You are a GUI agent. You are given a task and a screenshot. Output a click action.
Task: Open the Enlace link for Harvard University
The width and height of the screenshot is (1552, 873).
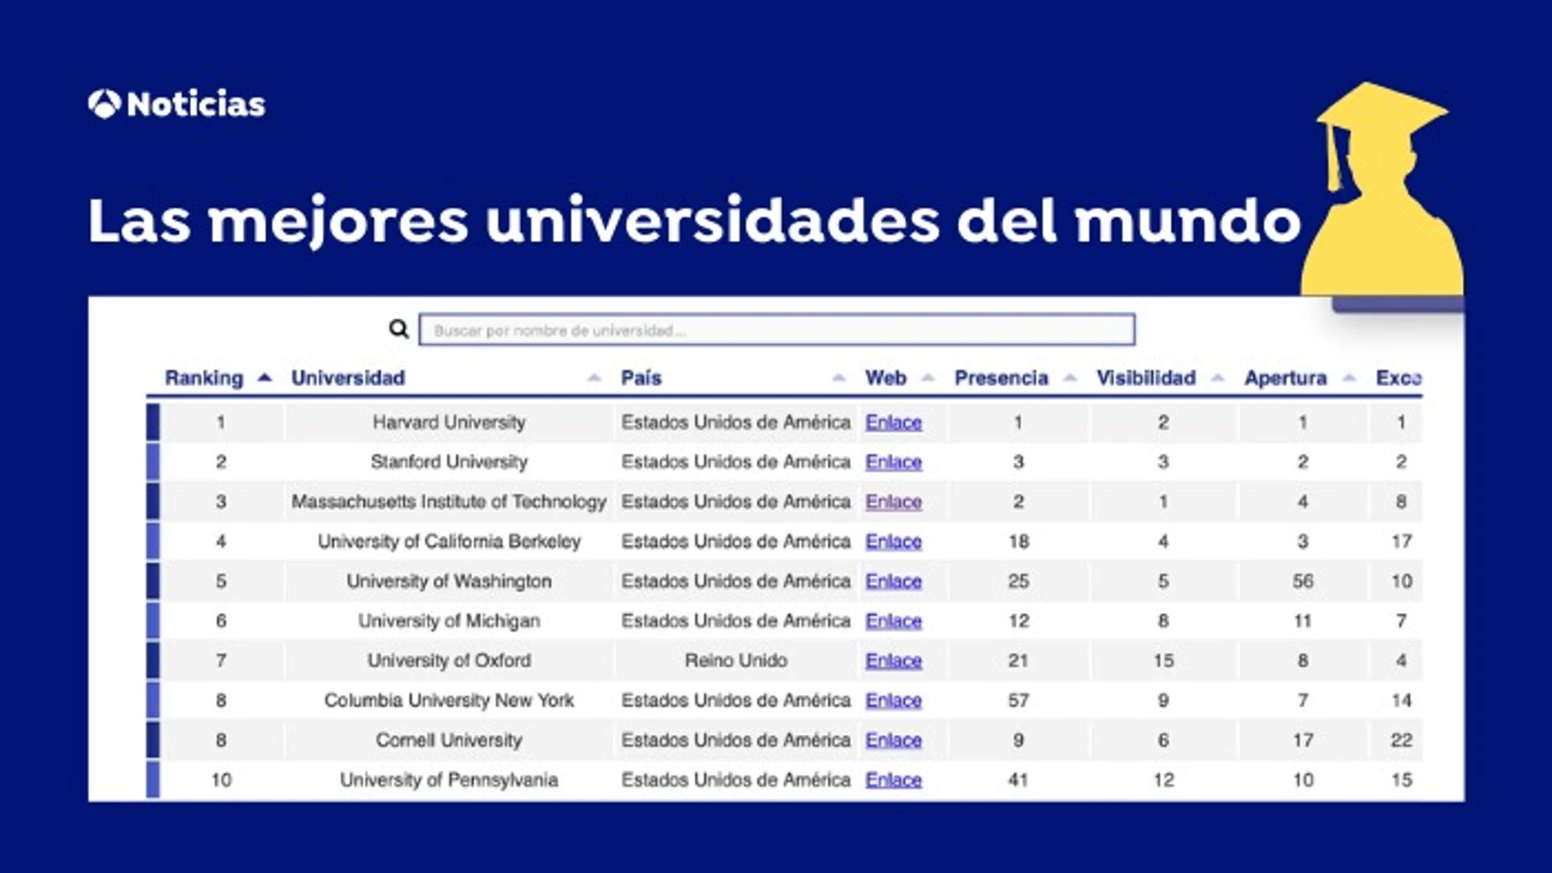[894, 423]
